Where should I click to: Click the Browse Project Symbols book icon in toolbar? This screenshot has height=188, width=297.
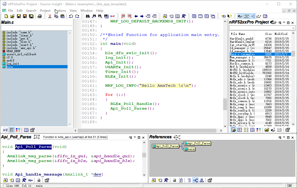pyautogui.click(x=177, y=16)
